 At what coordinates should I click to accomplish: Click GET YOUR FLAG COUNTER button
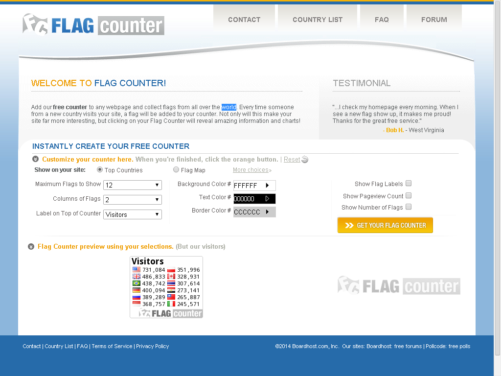click(385, 225)
